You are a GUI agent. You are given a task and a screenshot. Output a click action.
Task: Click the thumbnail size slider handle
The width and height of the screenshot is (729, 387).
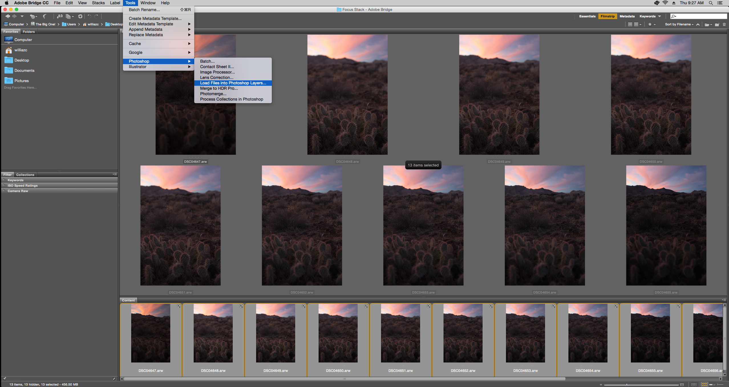pyautogui.click(x=627, y=384)
